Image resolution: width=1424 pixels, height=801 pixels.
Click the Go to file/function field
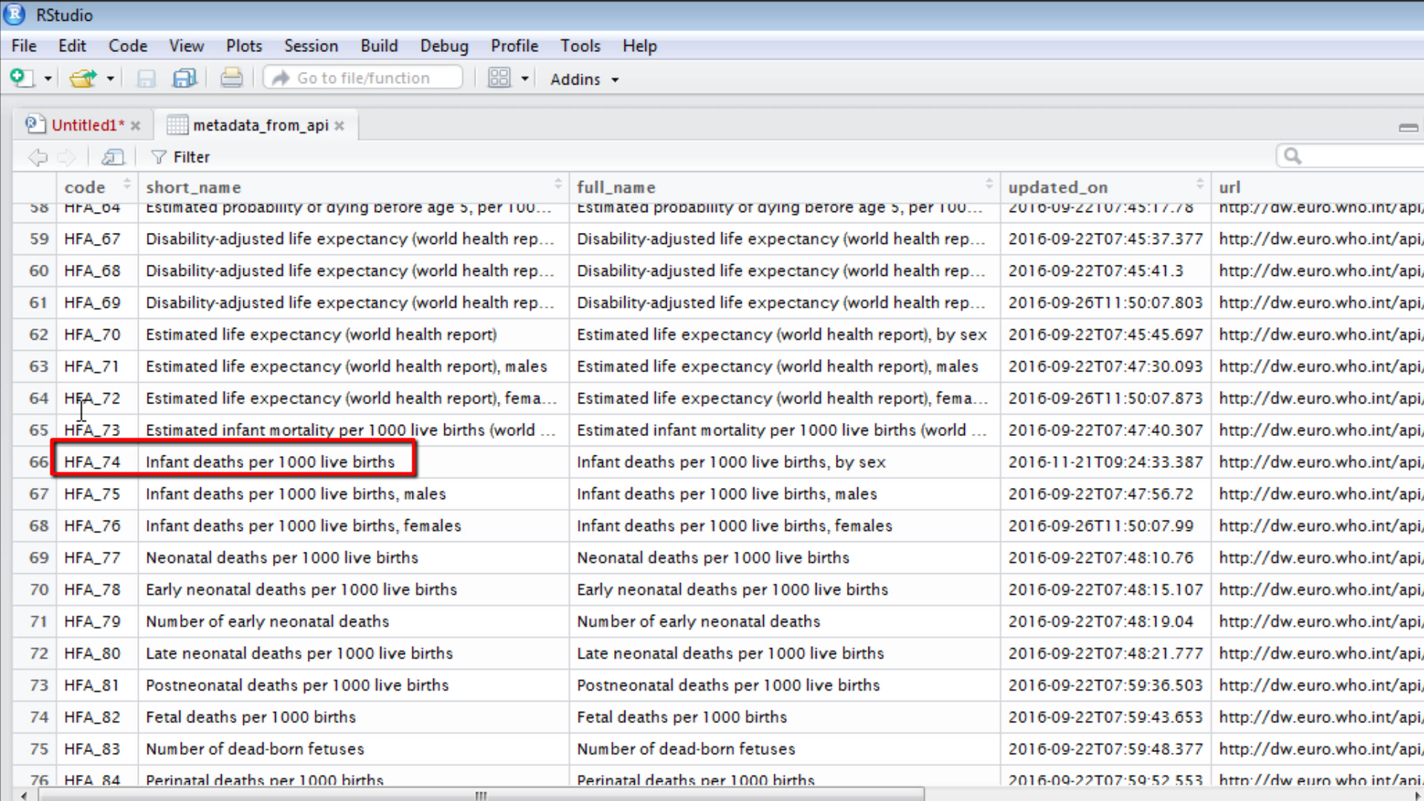click(x=363, y=78)
